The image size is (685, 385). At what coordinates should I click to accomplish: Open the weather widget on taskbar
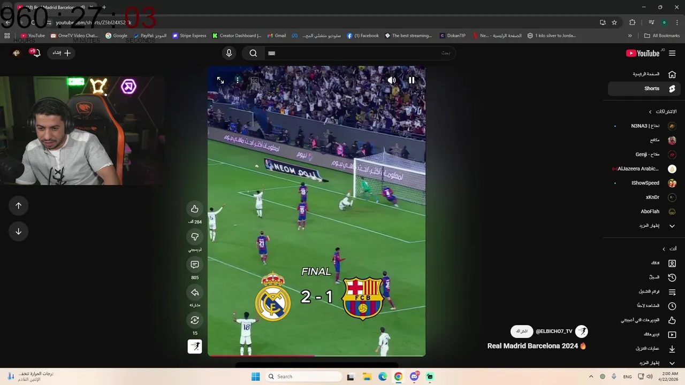29,376
